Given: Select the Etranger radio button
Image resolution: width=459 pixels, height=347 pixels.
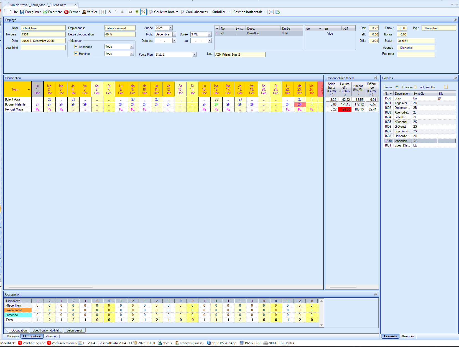Looking at the screenshot, I should 415,87.
